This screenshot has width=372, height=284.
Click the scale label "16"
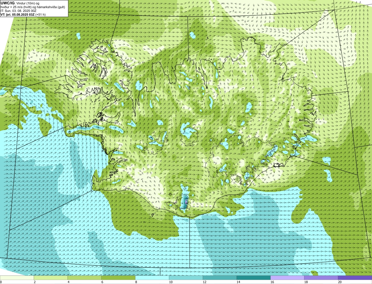(x=272, y=282)
